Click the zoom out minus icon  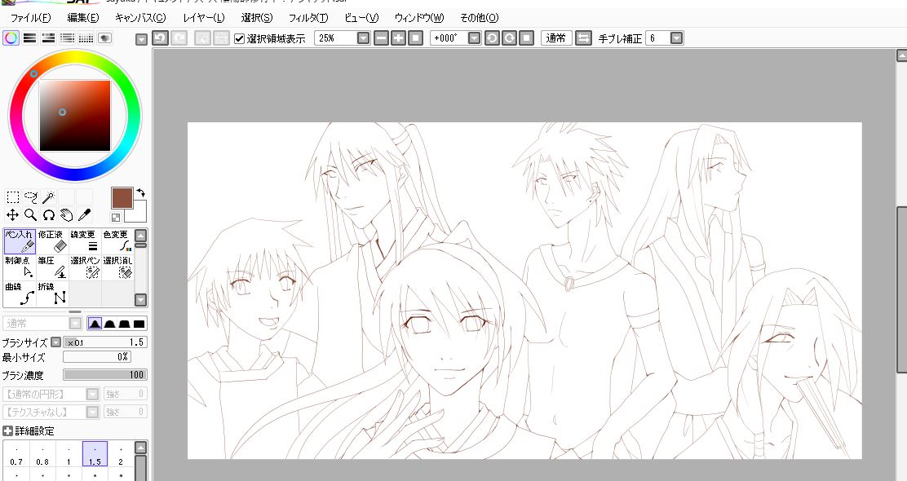click(x=381, y=38)
